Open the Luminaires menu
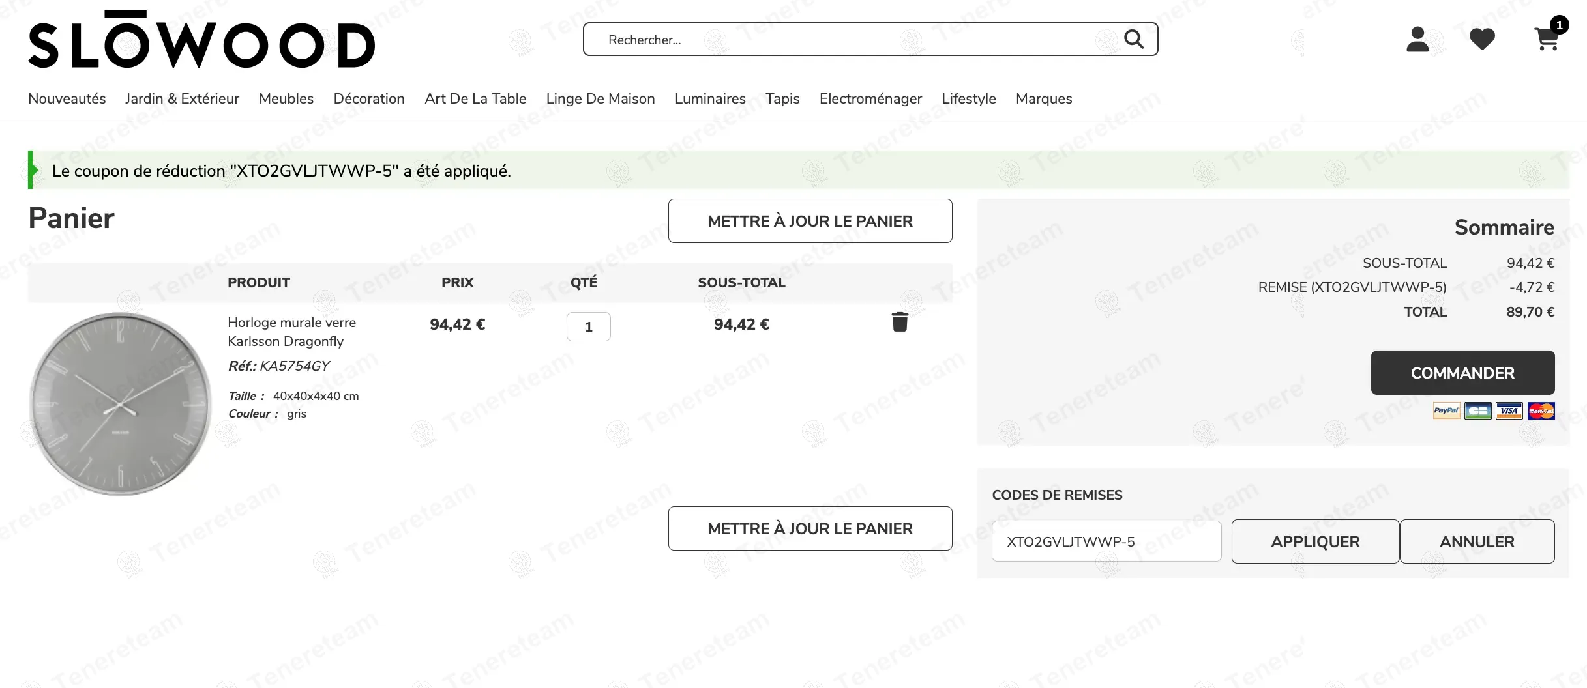This screenshot has height=688, width=1587. 710,98
